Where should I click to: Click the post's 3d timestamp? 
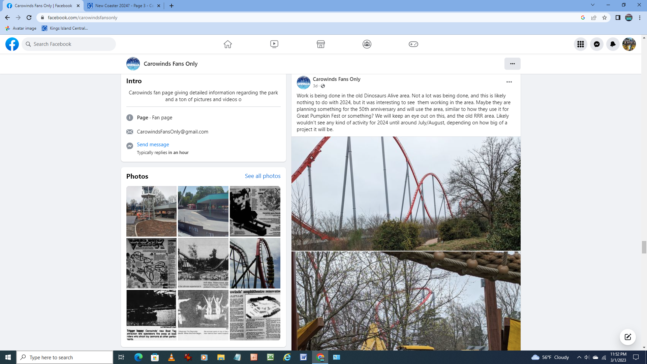click(315, 86)
